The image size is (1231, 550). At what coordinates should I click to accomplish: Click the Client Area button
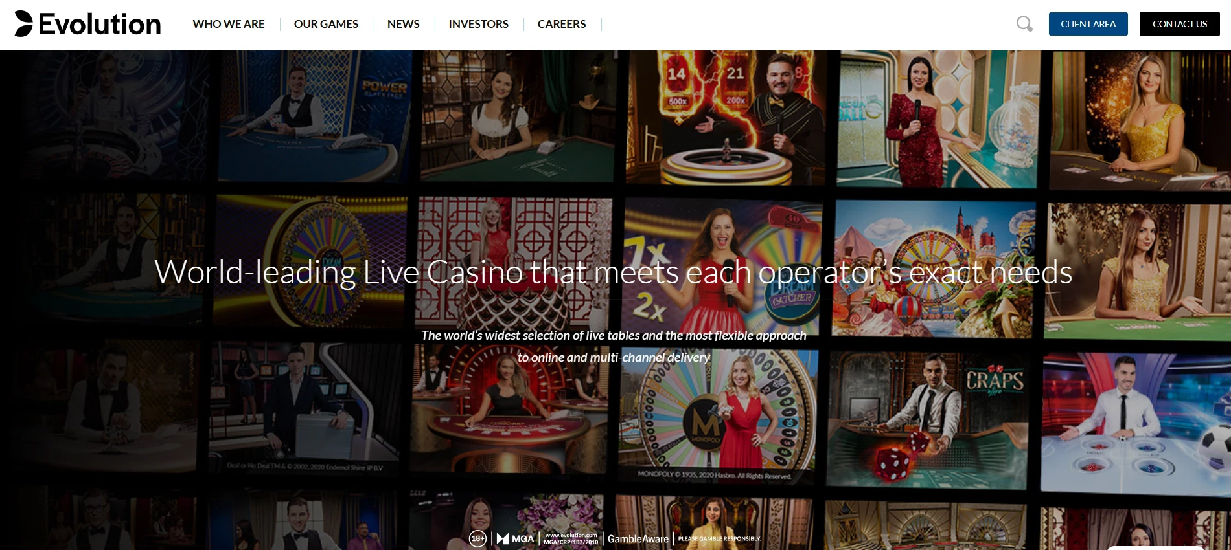(x=1088, y=24)
